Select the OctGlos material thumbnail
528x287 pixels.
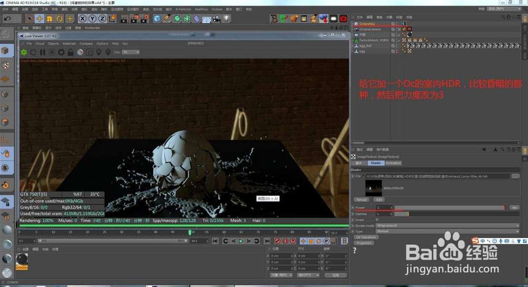click(22, 262)
